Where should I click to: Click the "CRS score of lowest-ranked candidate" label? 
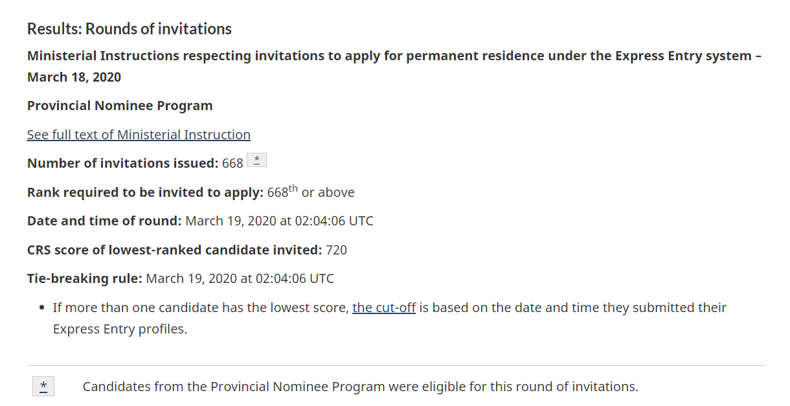175,250
